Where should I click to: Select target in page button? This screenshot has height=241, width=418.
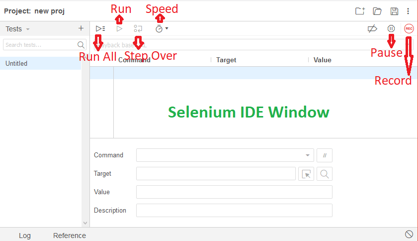click(x=306, y=174)
